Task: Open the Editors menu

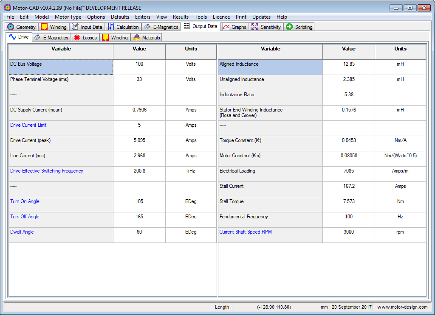Action: point(143,17)
